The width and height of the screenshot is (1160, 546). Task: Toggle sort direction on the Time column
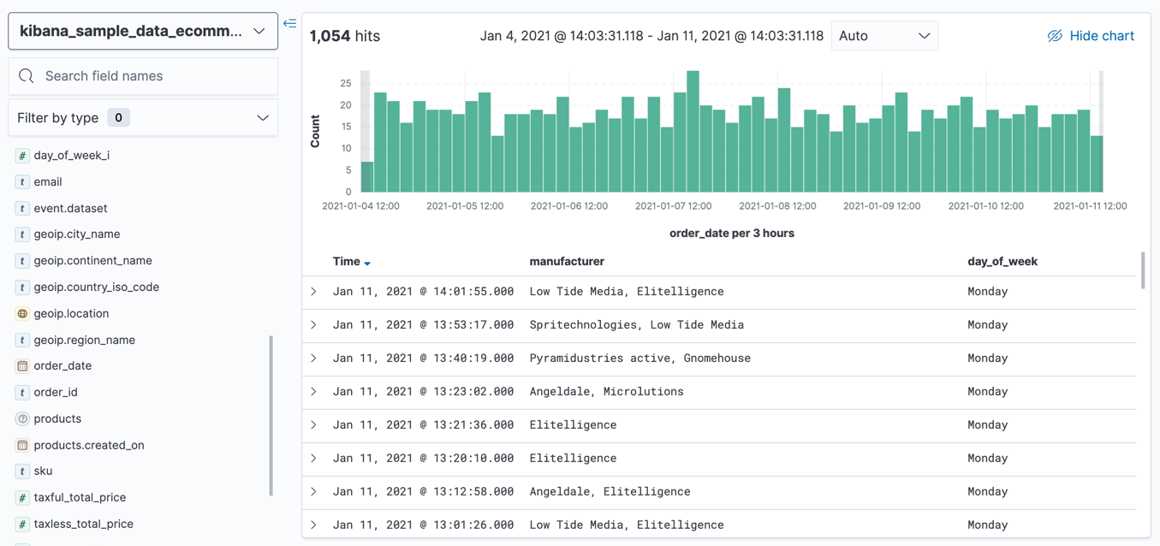[367, 263]
